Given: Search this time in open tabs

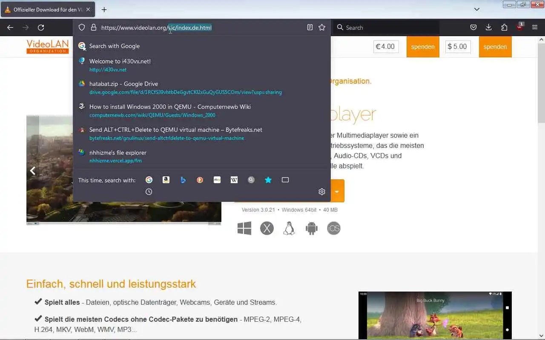Looking at the screenshot, I should (x=285, y=180).
